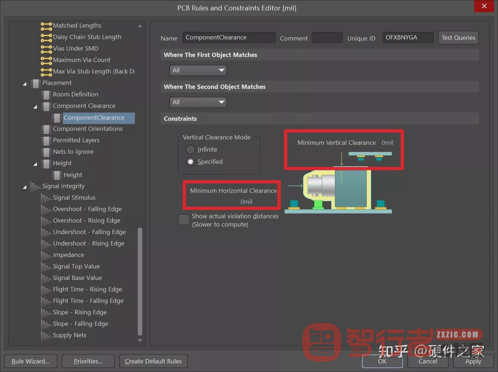
Task: Open the Rule Wizard
Action: pos(31,361)
